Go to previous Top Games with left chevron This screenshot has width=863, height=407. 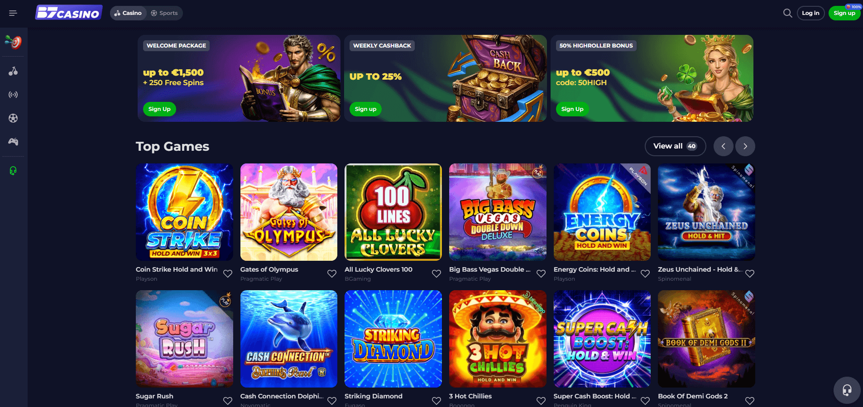pos(724,146)
